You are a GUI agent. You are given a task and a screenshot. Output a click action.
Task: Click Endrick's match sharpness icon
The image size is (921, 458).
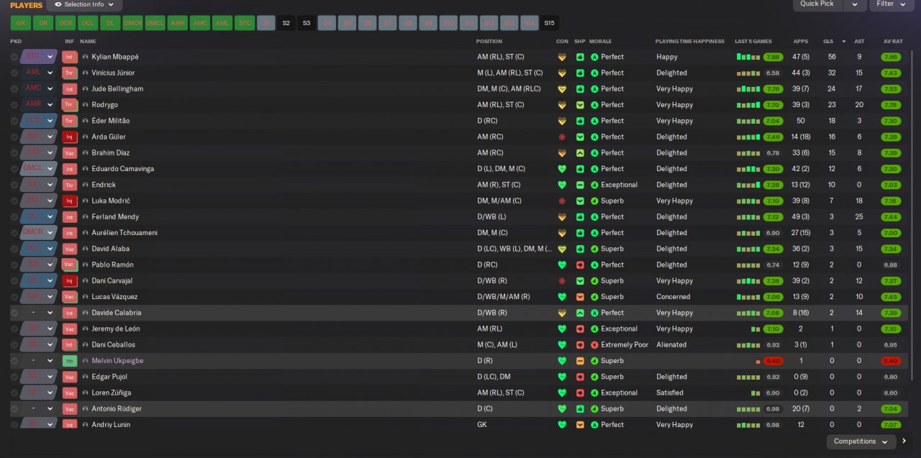[x=580, y=185]
